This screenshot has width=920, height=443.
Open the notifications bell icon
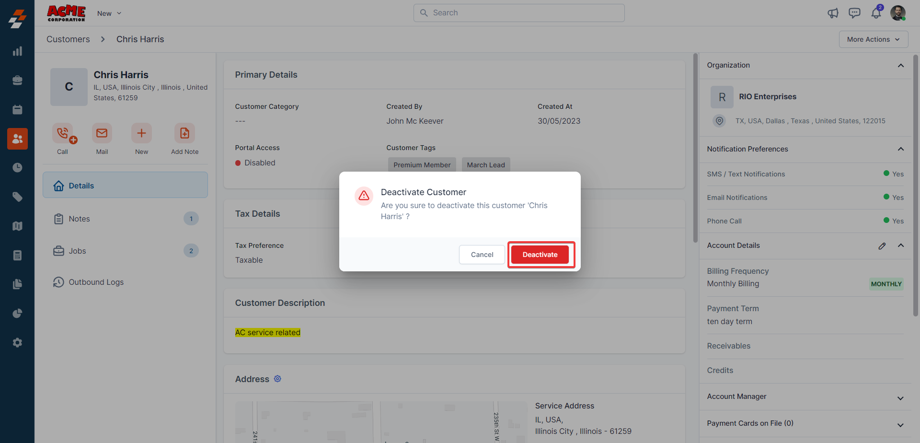(876, 12)
